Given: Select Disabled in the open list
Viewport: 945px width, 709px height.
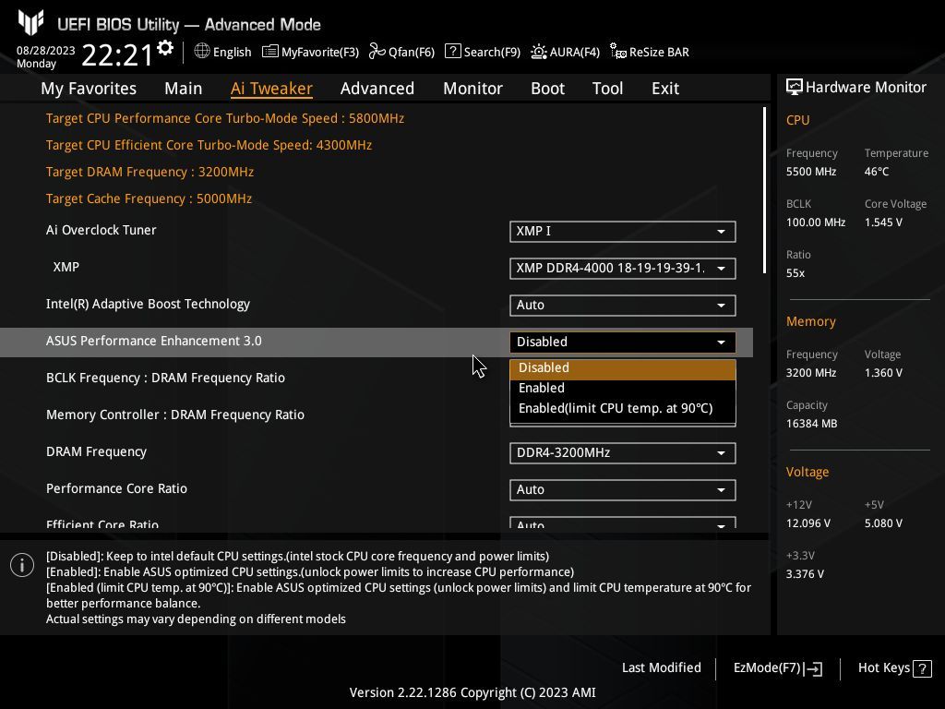Looking at the screenshot, I should click(623, 367).
